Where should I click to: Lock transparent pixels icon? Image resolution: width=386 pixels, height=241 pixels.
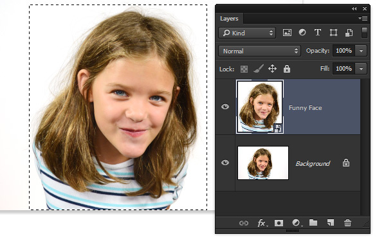244,69
